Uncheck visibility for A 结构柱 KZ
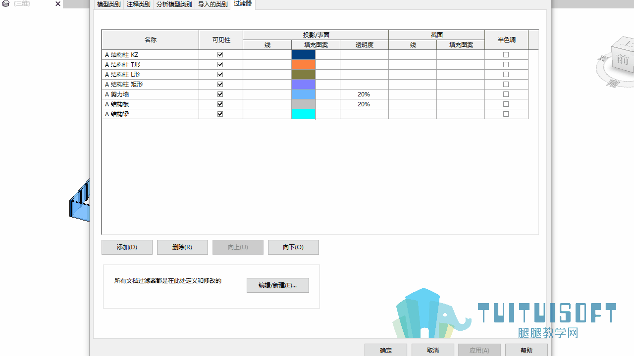 point(220,55)
